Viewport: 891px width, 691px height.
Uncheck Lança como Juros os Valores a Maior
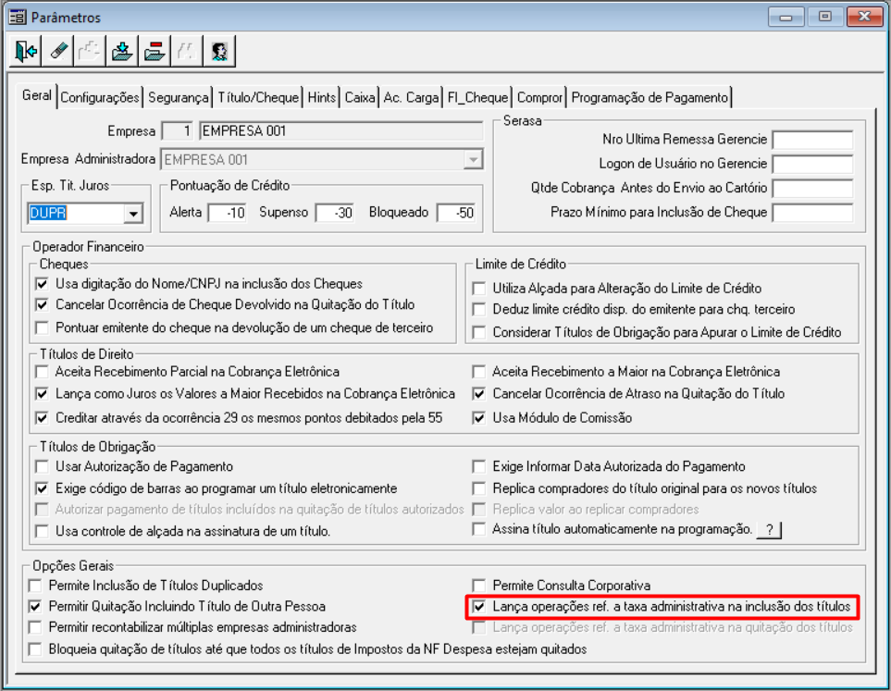[42, 394]
